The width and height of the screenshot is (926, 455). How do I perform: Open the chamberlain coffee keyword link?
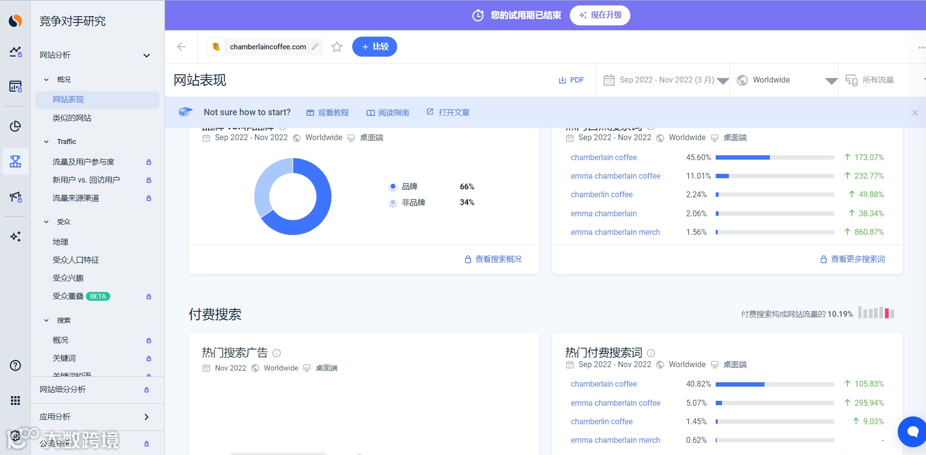604,157
